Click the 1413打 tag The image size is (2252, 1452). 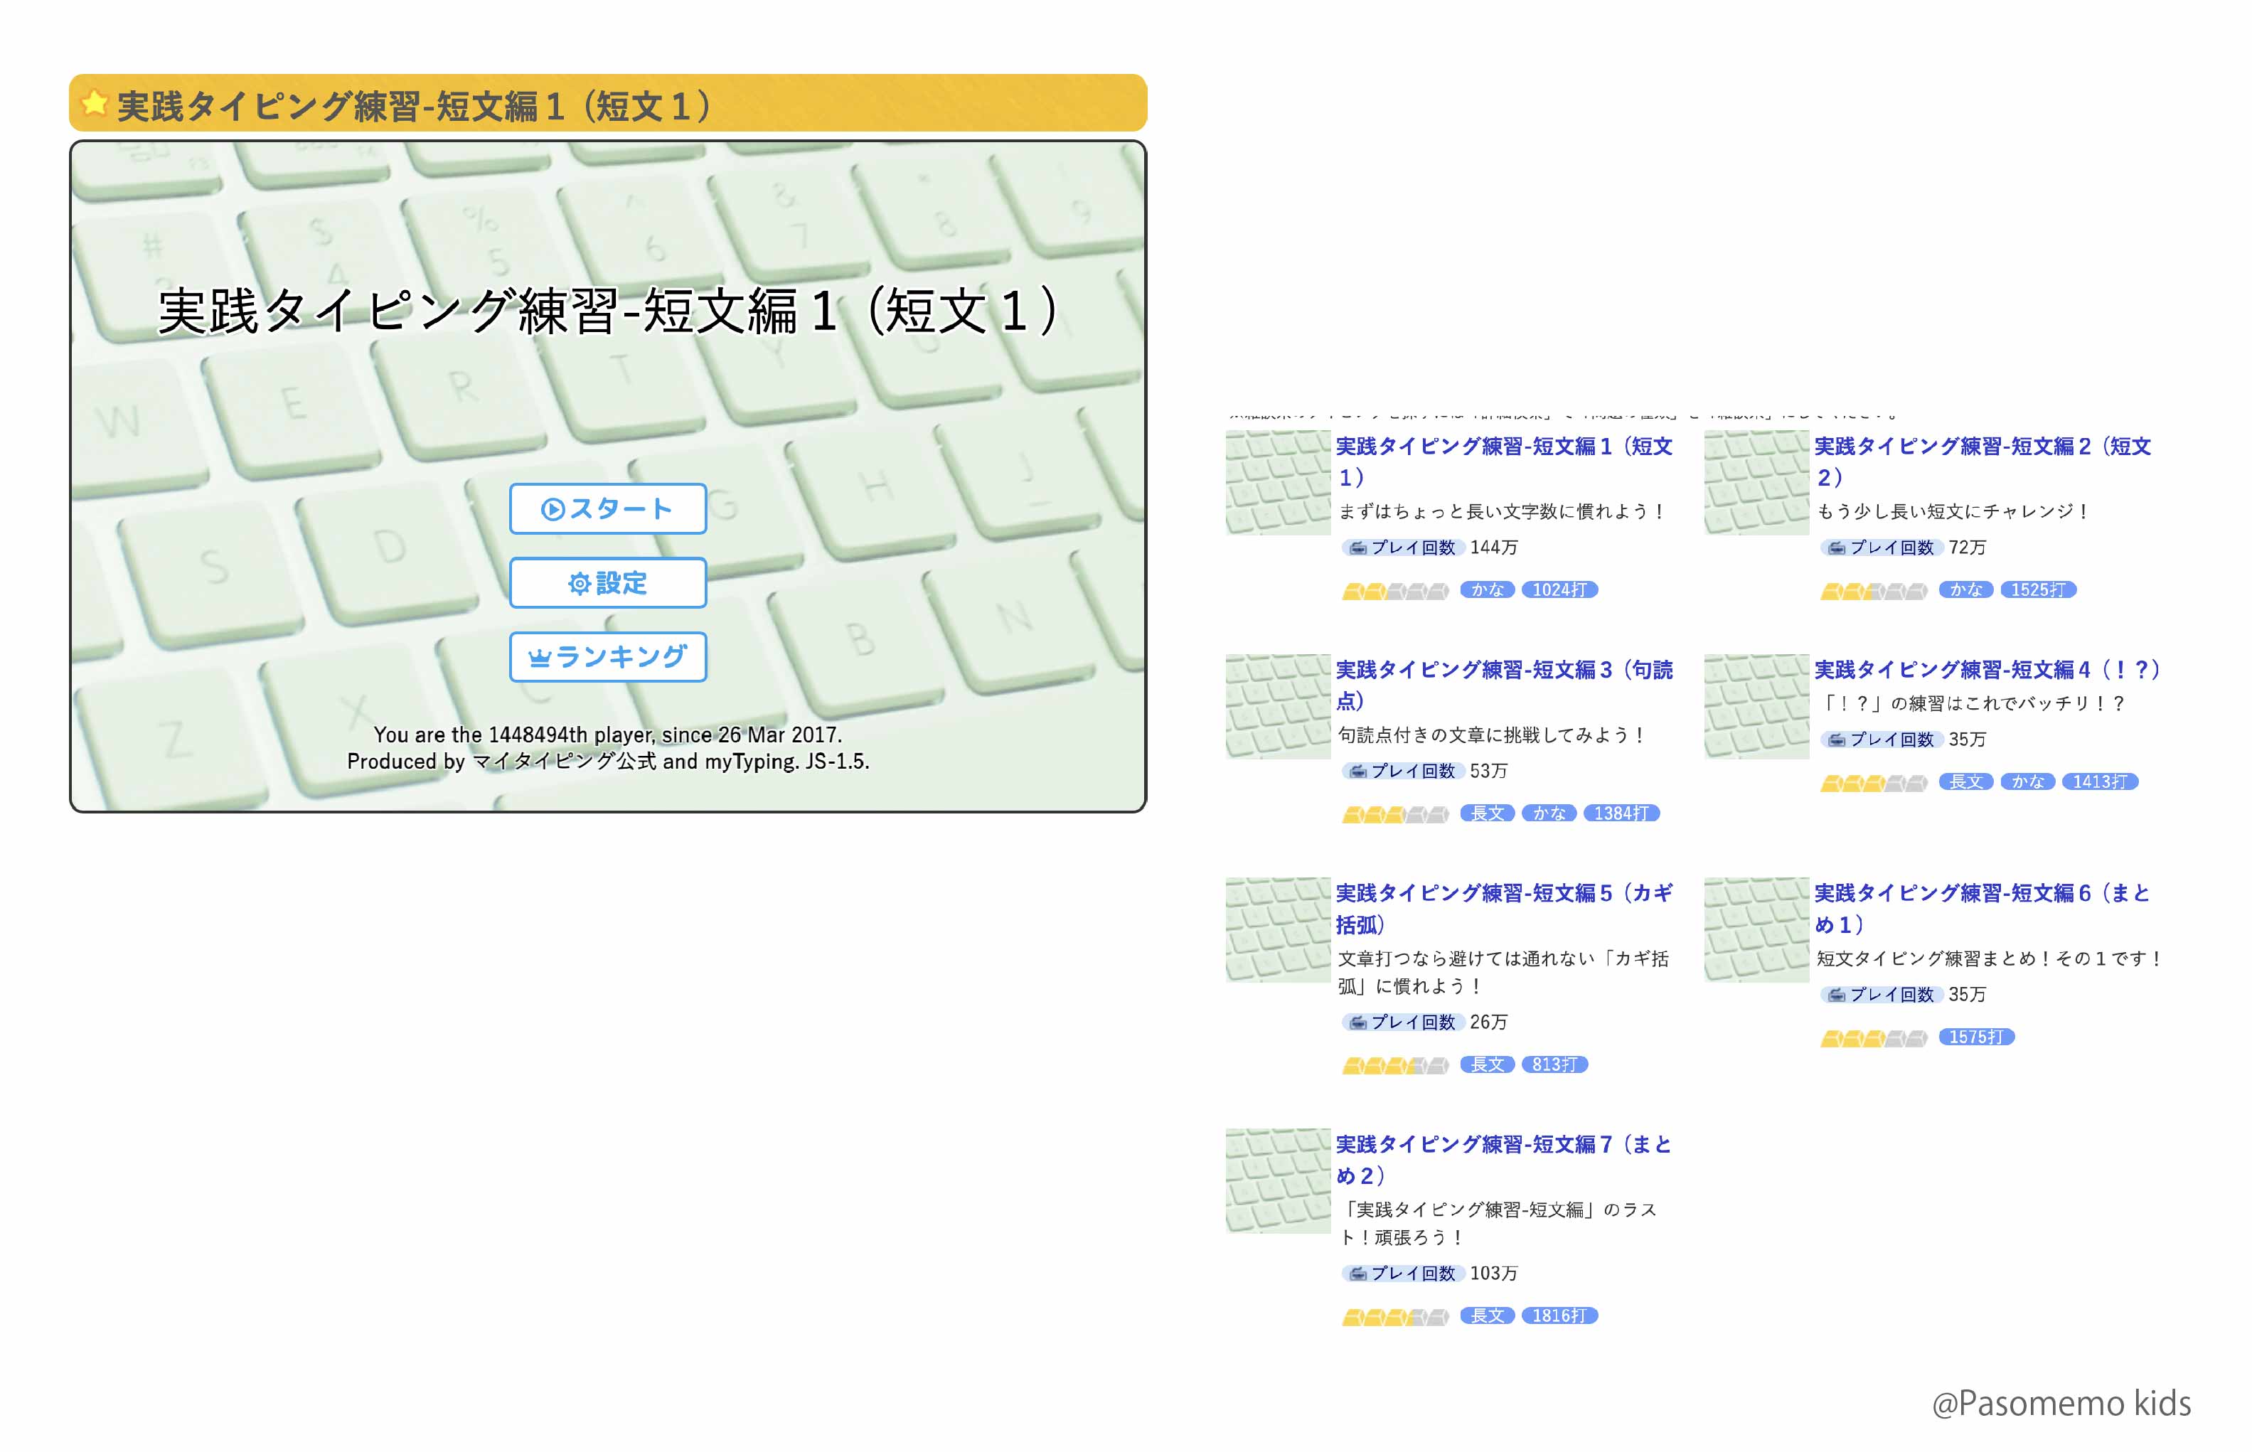tap(2101, 781)
